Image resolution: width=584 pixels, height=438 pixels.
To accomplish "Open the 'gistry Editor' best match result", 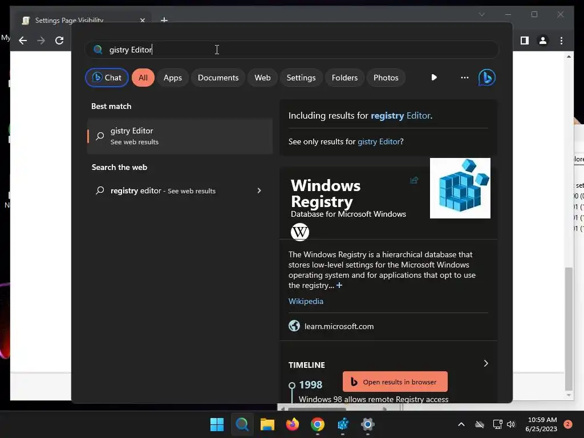I will tap(180, 136).
